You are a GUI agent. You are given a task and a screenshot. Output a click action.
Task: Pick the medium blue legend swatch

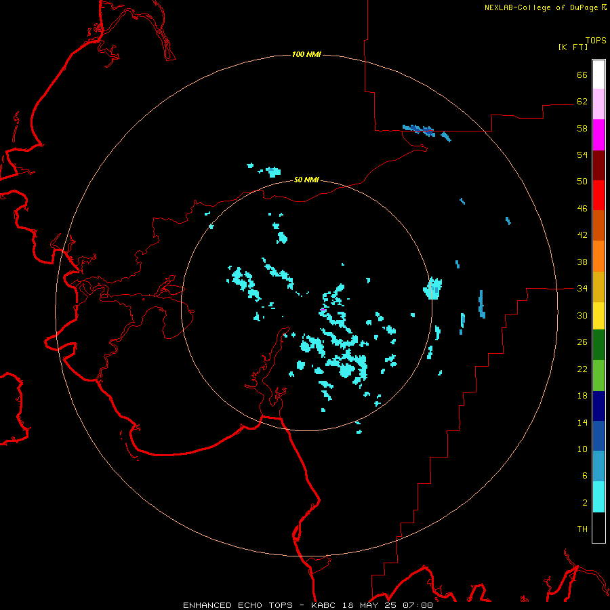click(x=598, y=436)
